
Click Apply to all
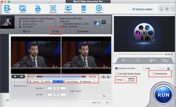96,102
